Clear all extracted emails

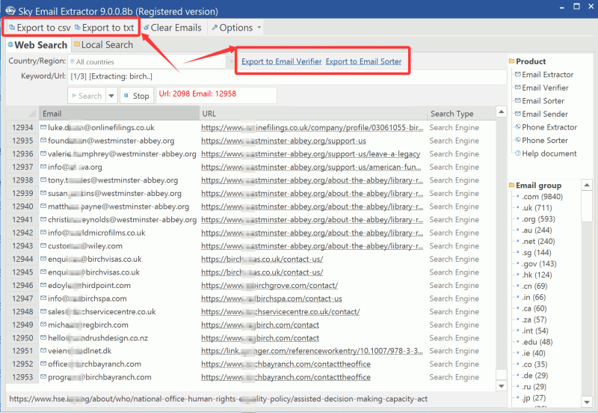(x=173, y=28)
